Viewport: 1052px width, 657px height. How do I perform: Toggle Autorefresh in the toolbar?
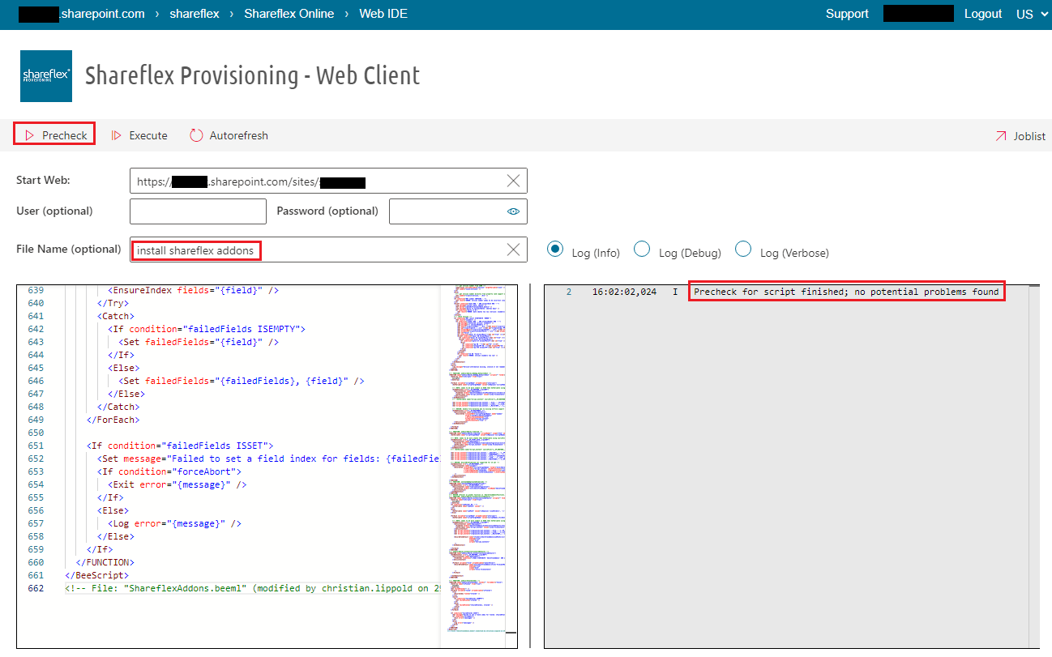pos(229,135)
